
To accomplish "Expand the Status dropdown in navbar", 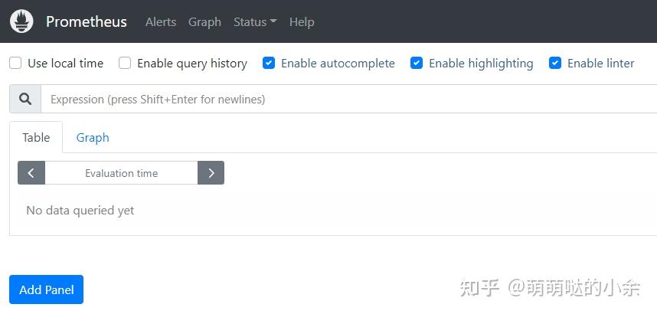I will 255,21.
